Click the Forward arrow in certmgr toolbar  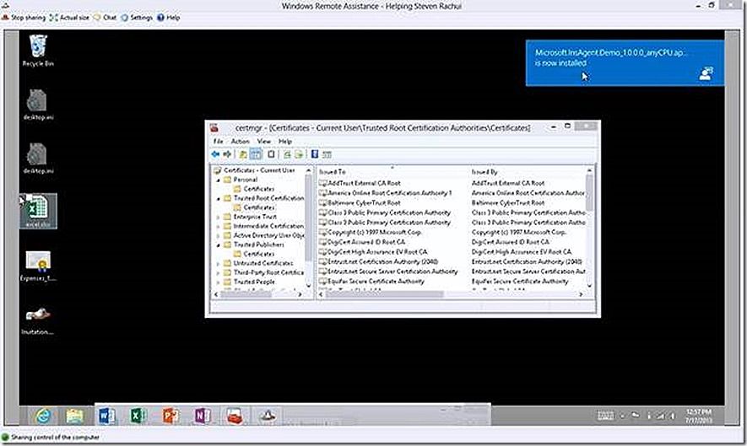227,154
